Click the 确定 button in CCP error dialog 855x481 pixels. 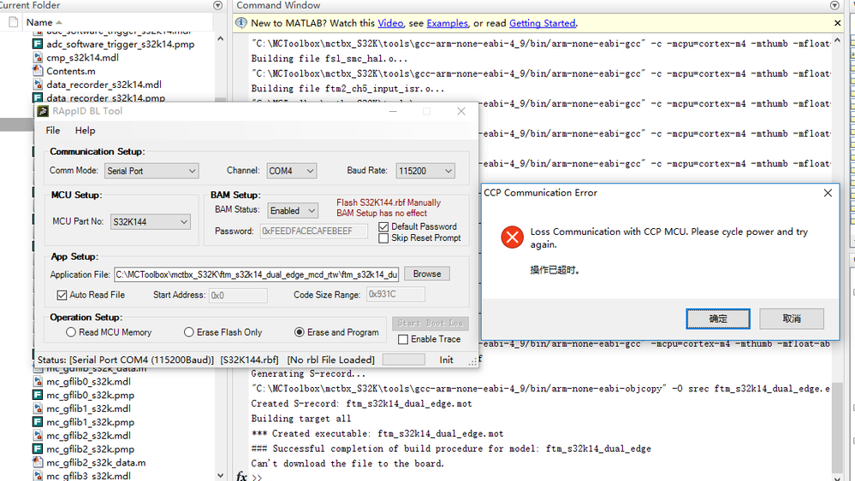click(718, 319)
